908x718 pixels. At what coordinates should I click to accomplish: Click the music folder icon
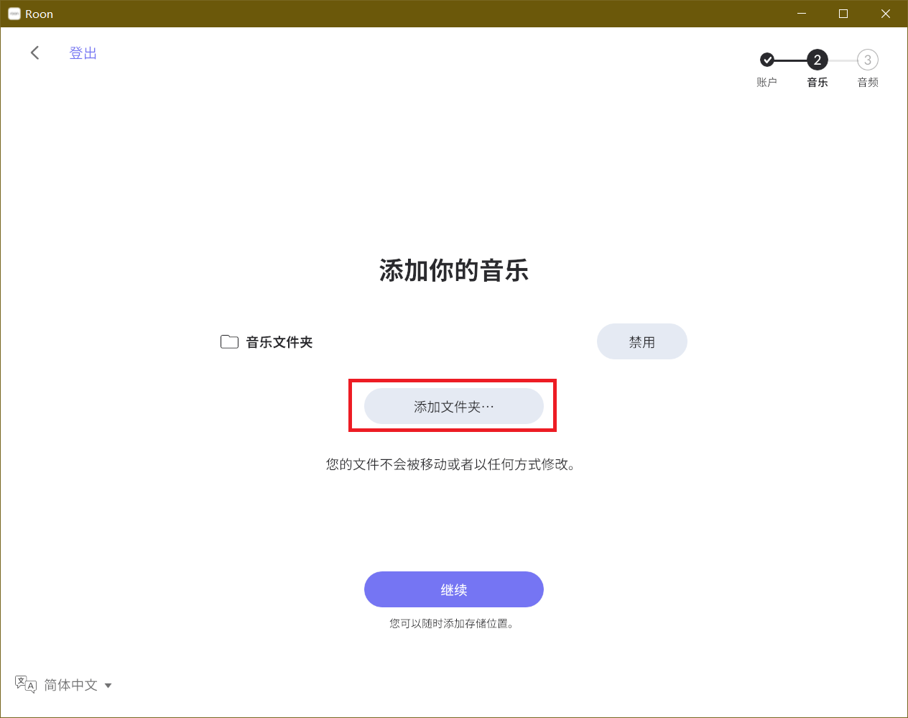pyautogui.click(x=229, y=342)
